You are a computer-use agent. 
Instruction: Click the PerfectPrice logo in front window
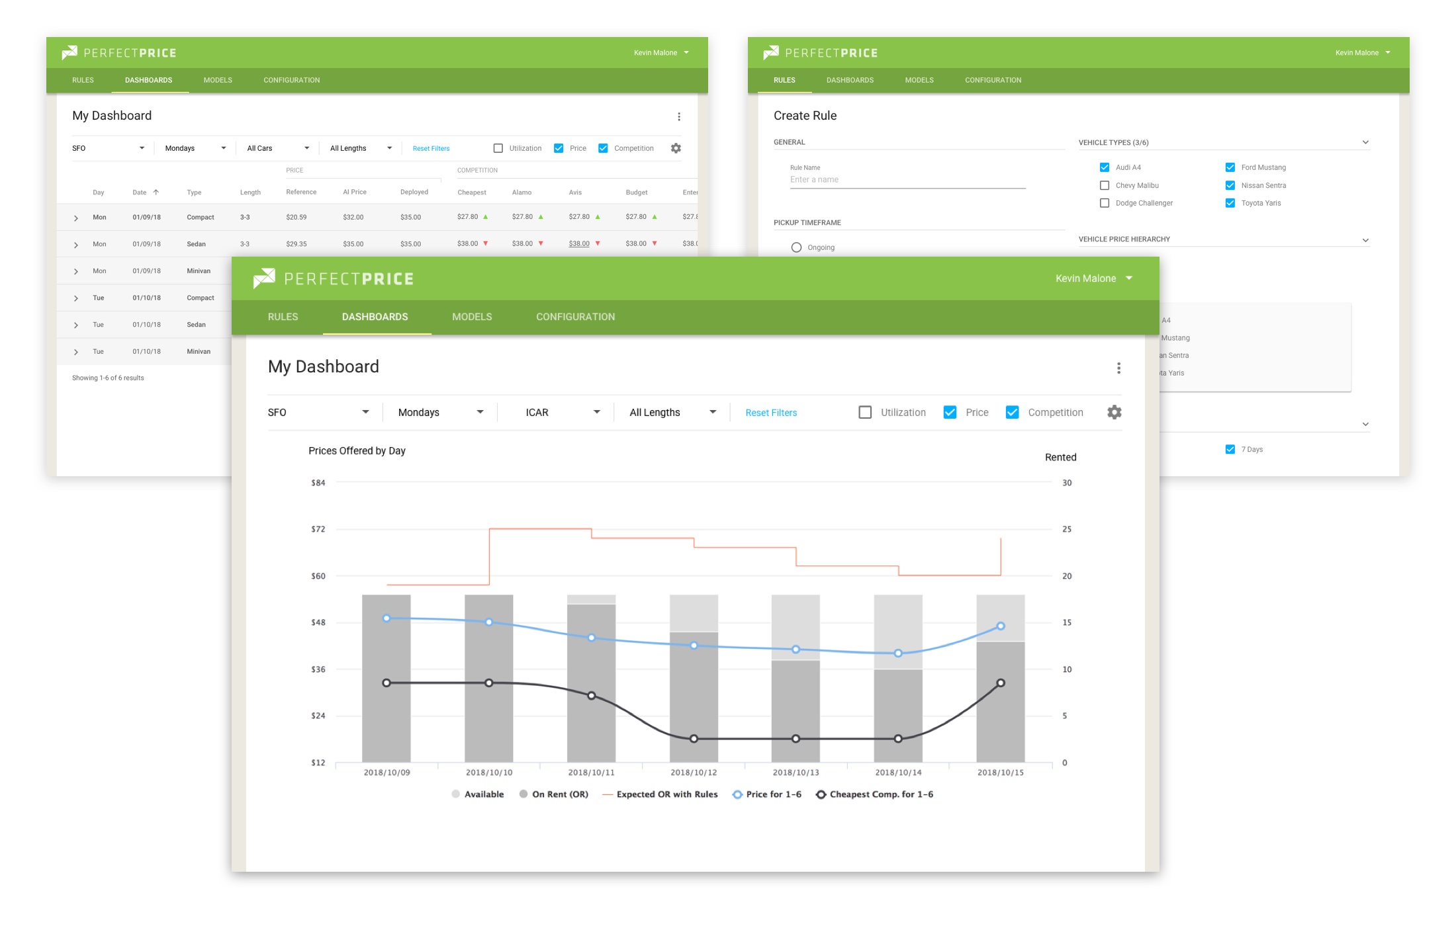(333, 278)
